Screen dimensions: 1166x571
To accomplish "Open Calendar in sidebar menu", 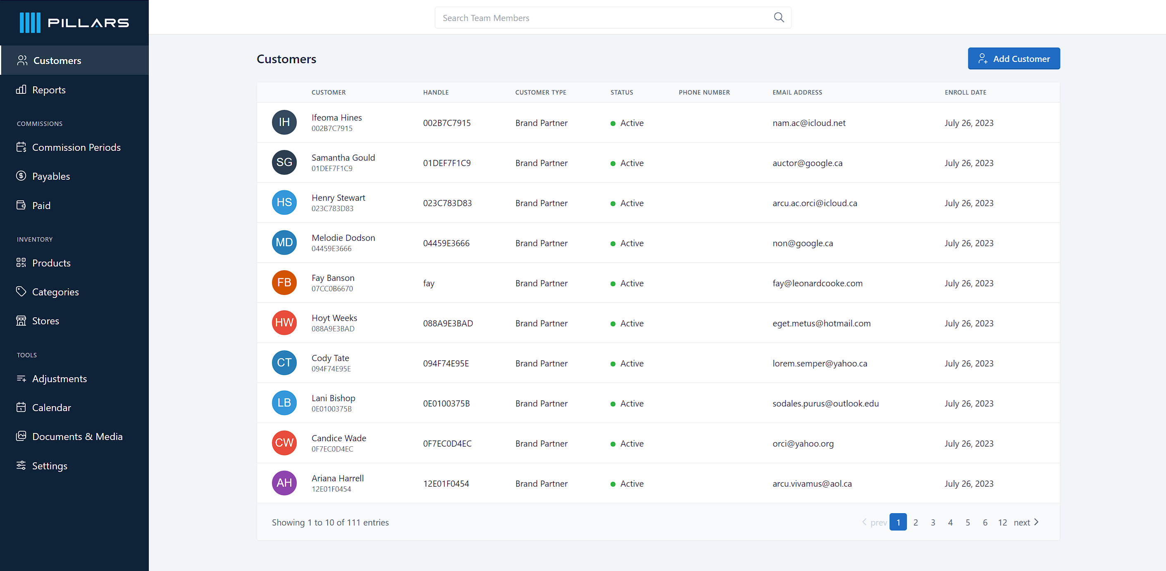I will pyautogui.click(x=51, y=408).
